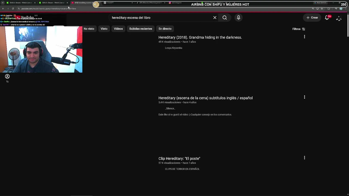Image resolution: width=349 pixels, height=196 pixels.
Task: Open YouTube notifications bell
Action: [327, 18]
